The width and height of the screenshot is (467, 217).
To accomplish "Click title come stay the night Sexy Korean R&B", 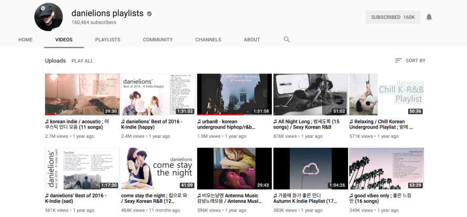I will tap(154, 198).
